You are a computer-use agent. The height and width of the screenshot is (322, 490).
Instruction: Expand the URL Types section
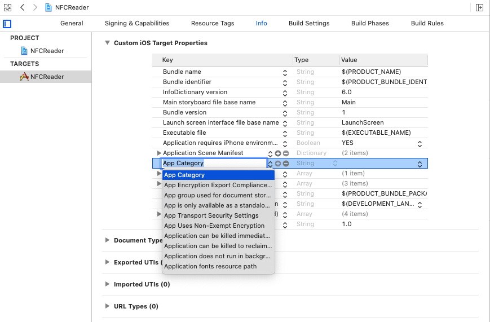pyautogui.click(x=107, y=306)
